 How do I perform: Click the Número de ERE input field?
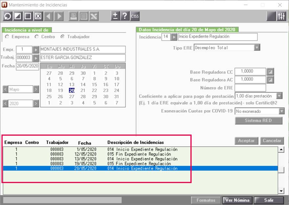coord(250,88)
